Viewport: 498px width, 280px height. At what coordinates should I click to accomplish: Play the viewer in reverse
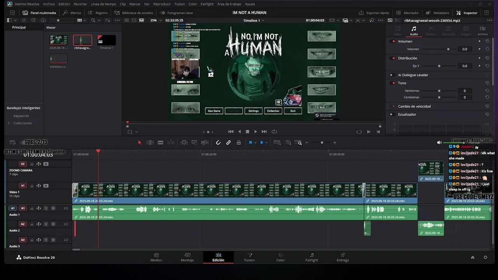239,132
